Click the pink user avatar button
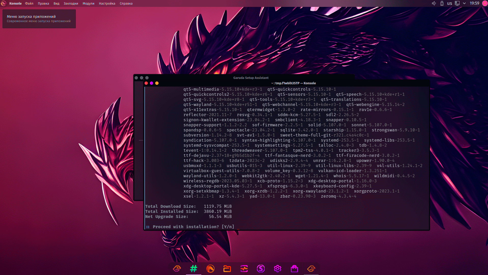The height and width of the screenshot is (275, 488). 485,3
